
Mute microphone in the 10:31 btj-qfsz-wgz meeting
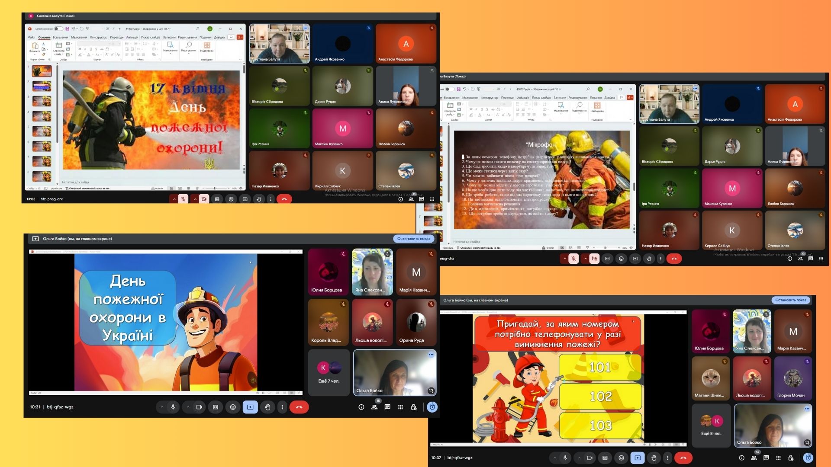click(x=173, y=407)
